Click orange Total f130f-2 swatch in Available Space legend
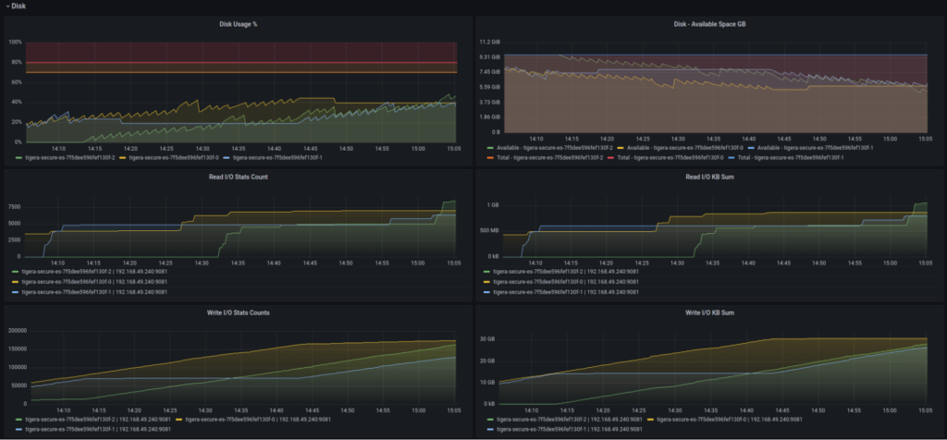This screenshot has width=947, height=440. [x=488, y=157]
